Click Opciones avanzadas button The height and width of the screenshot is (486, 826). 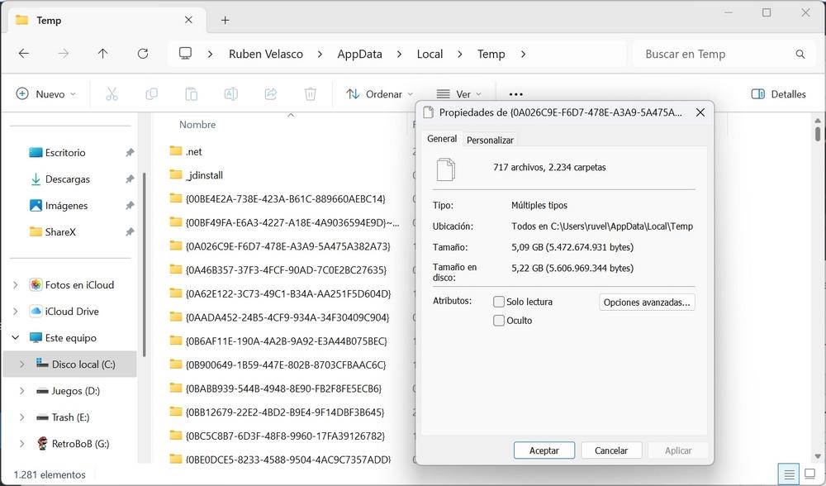[x=647, y=302]
